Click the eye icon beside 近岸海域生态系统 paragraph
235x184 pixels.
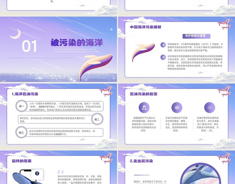(163, 57)
